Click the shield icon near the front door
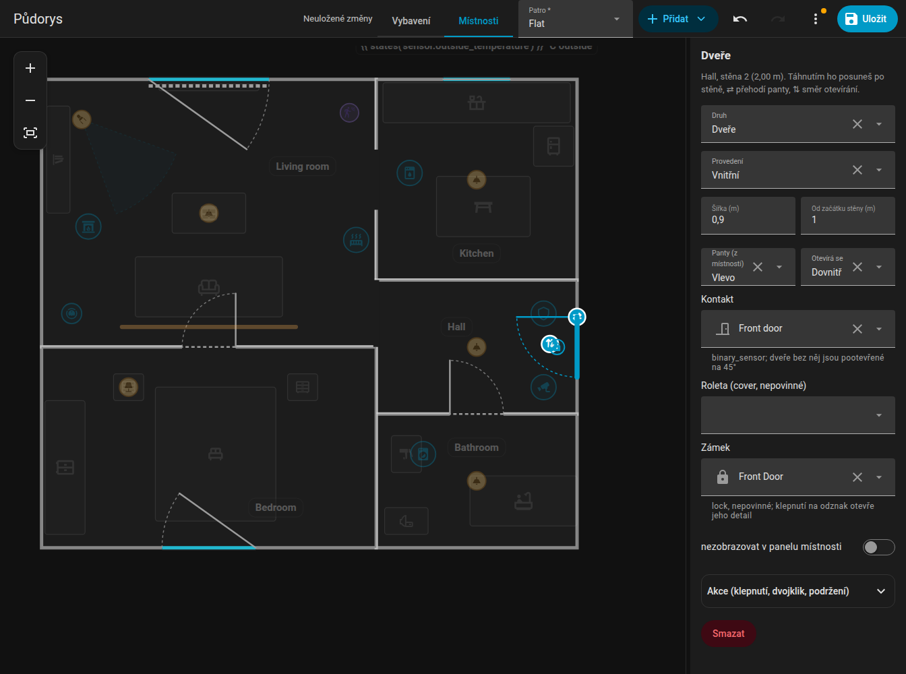The image size is (906, 674). tap(543, 313)
